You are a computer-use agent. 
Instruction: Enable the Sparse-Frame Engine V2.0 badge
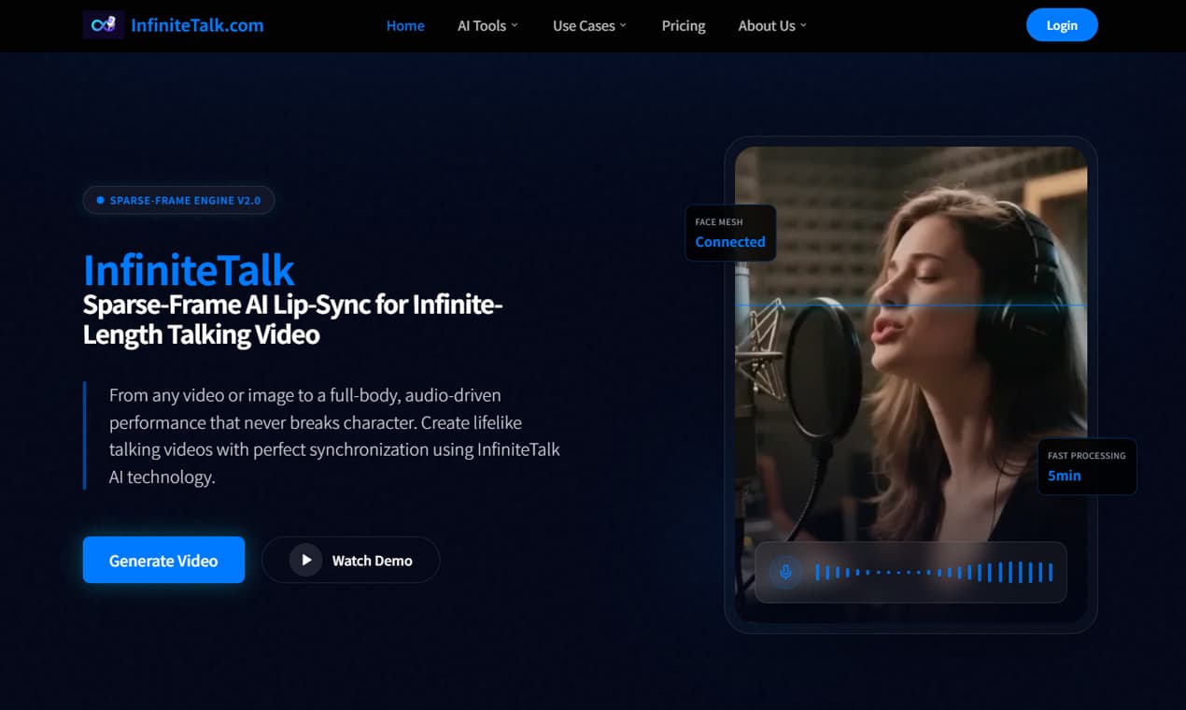click(x=178, y=199)
